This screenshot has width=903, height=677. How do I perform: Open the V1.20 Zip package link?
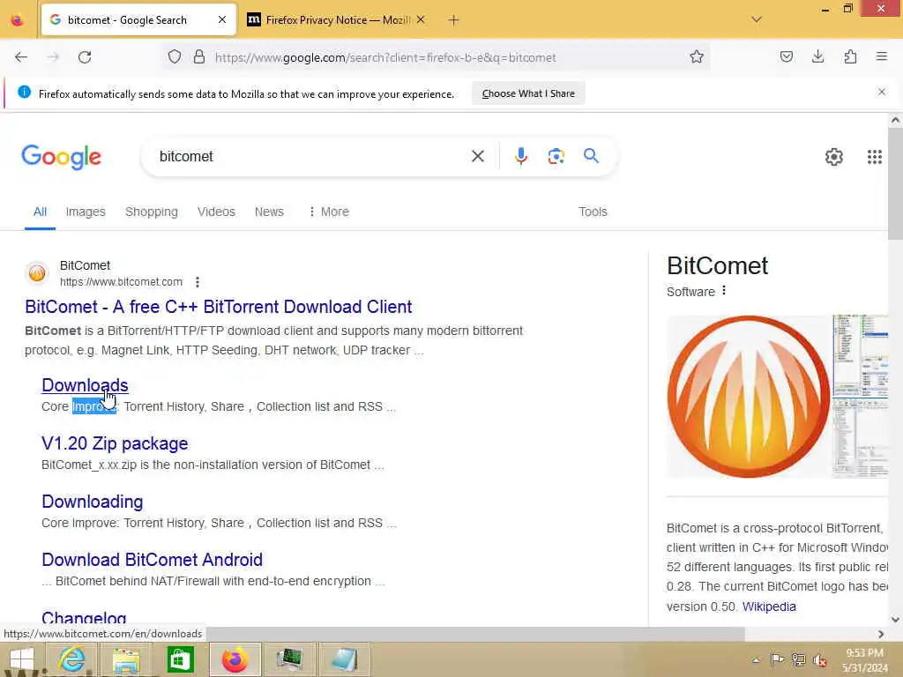click(115, 443)
